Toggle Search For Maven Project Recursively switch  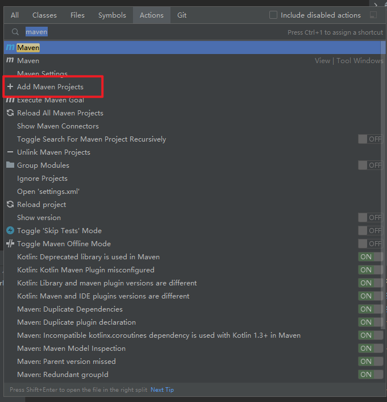(x=370, y=139)
